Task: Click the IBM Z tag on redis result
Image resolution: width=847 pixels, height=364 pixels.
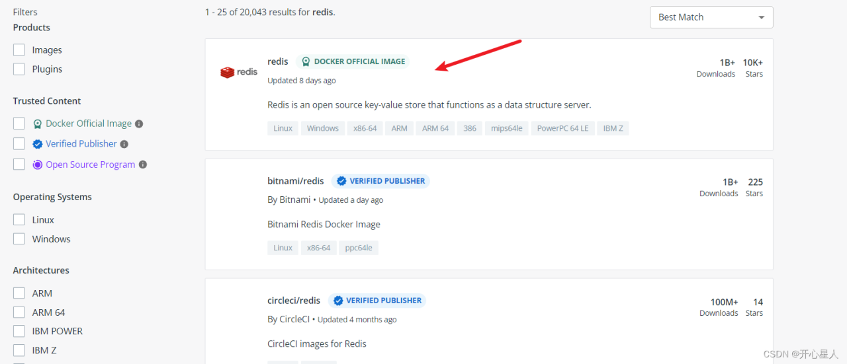Action: (613, 128)
